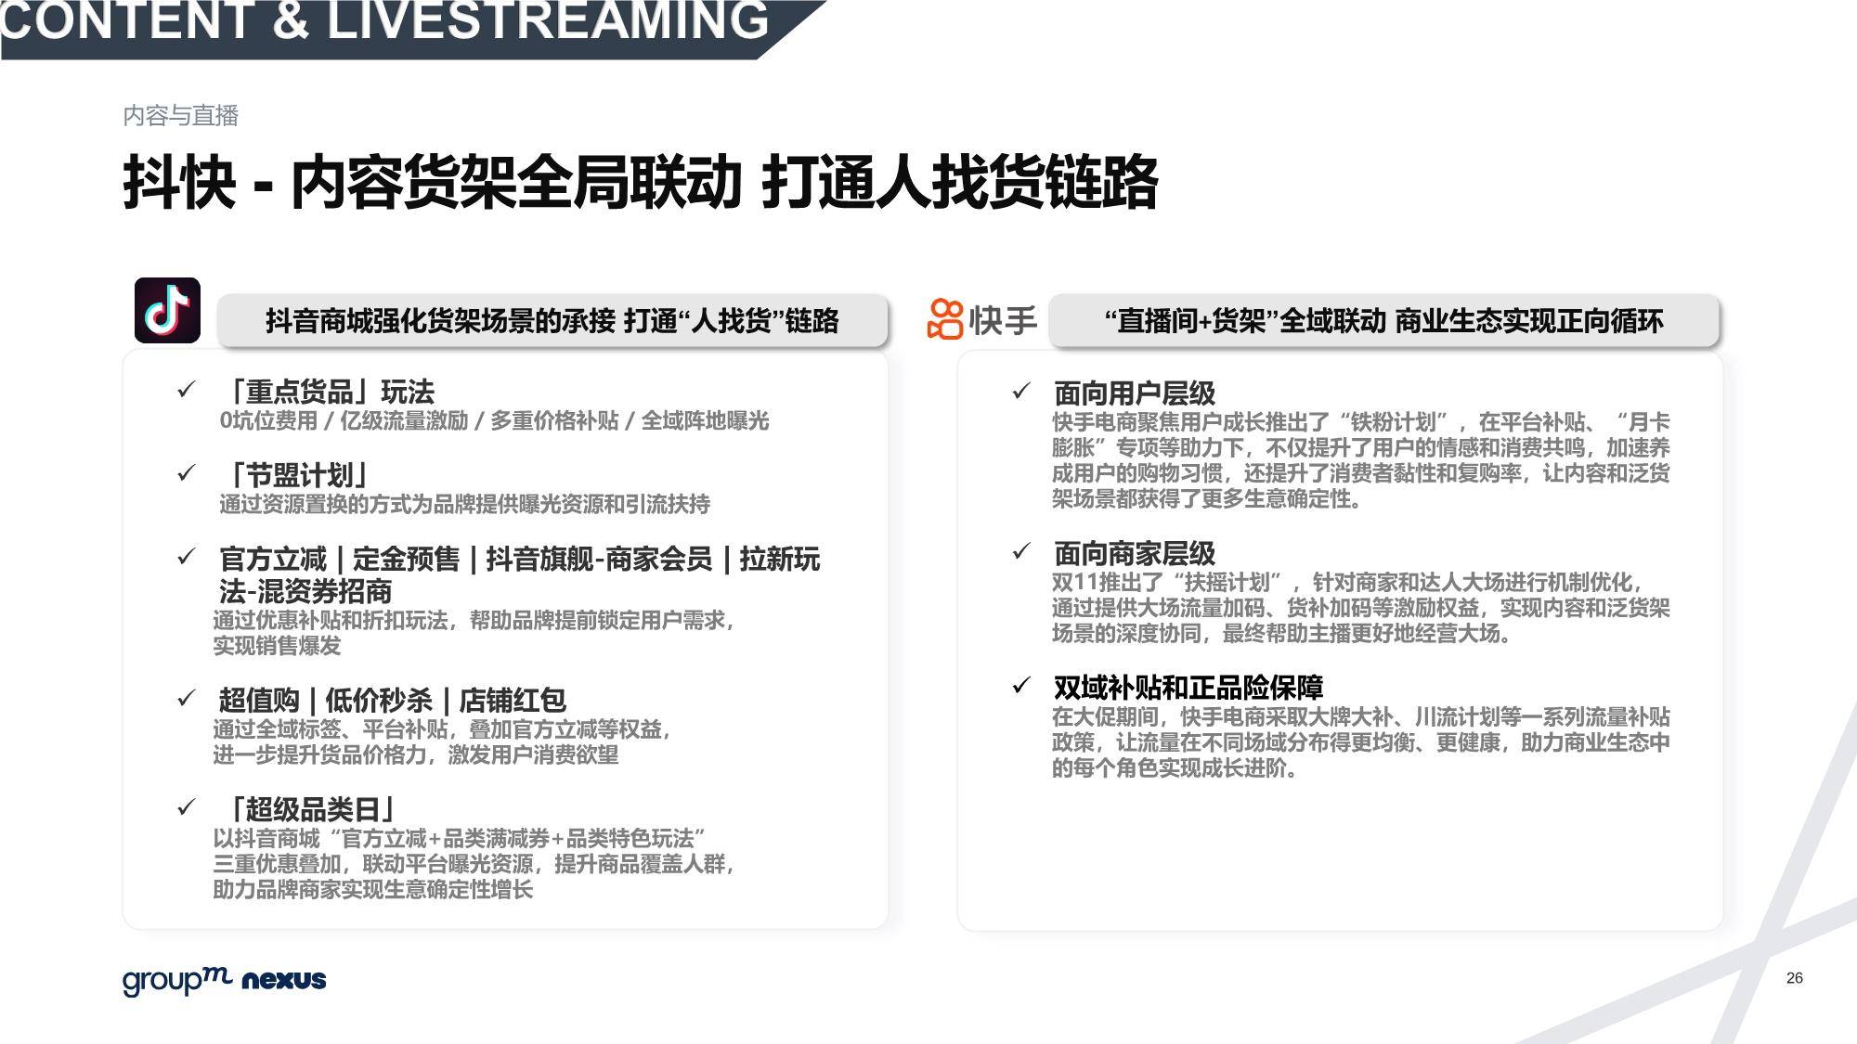Select text 通过提供大场流量加码、货补加码
The height and width of the screenshot is (1044, 1857).
[x=1360, y=609]
